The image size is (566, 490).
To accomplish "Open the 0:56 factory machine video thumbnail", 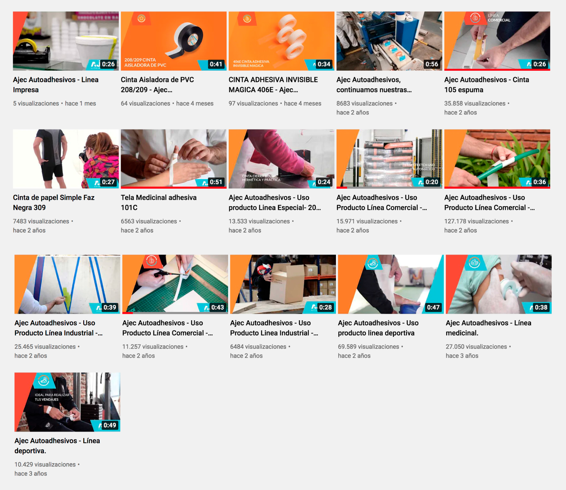I will coord(389,41).
